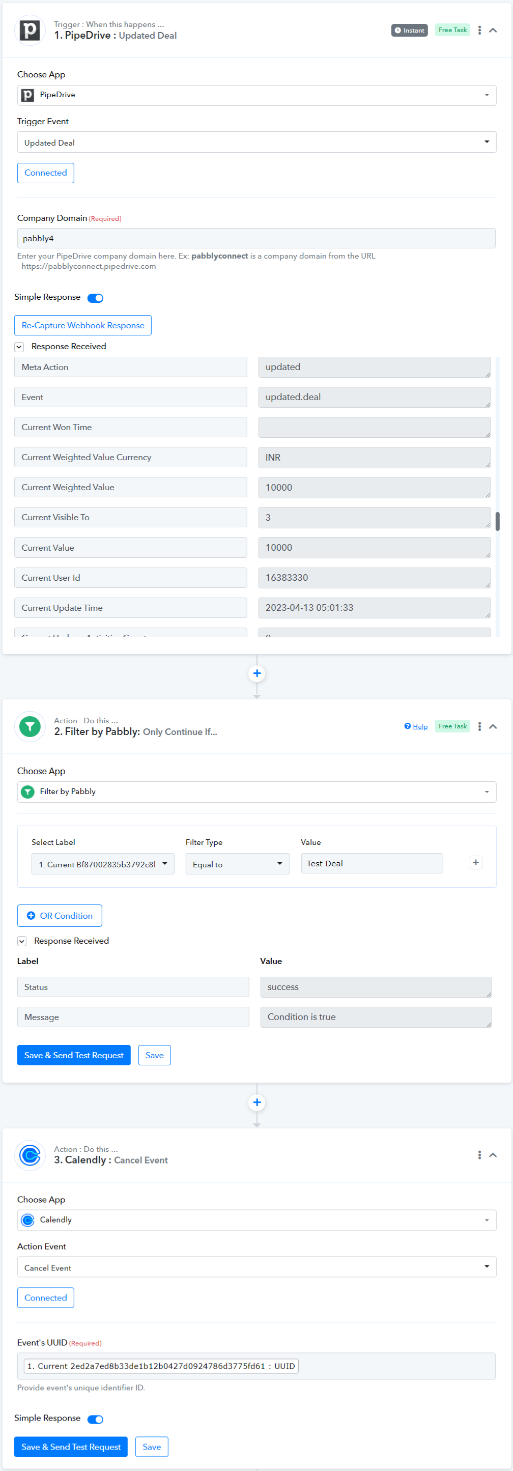Edit the Company Domain field containing pabbly4
This screenshot has height=1471, width=513.
click(256, 238)
